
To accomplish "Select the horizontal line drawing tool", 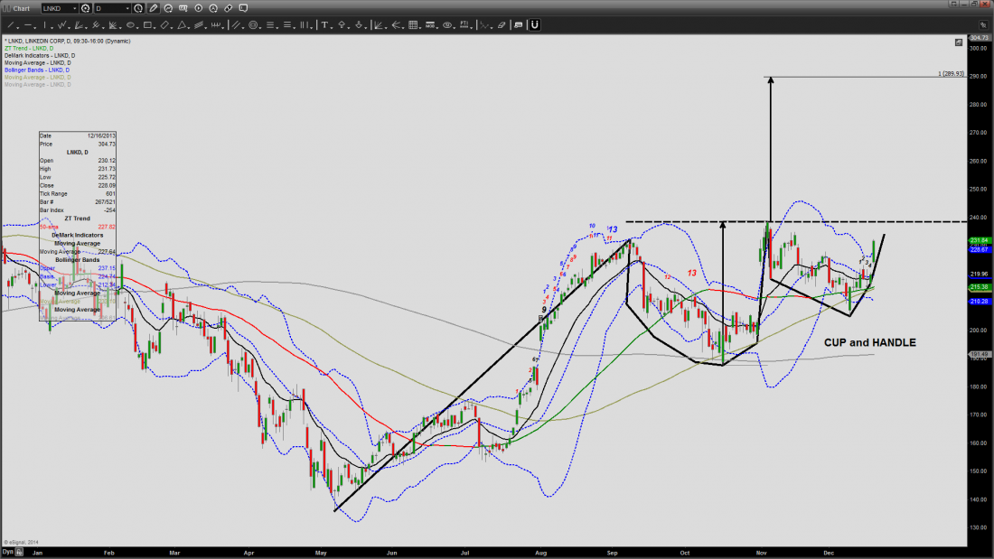I will point(29,24).
